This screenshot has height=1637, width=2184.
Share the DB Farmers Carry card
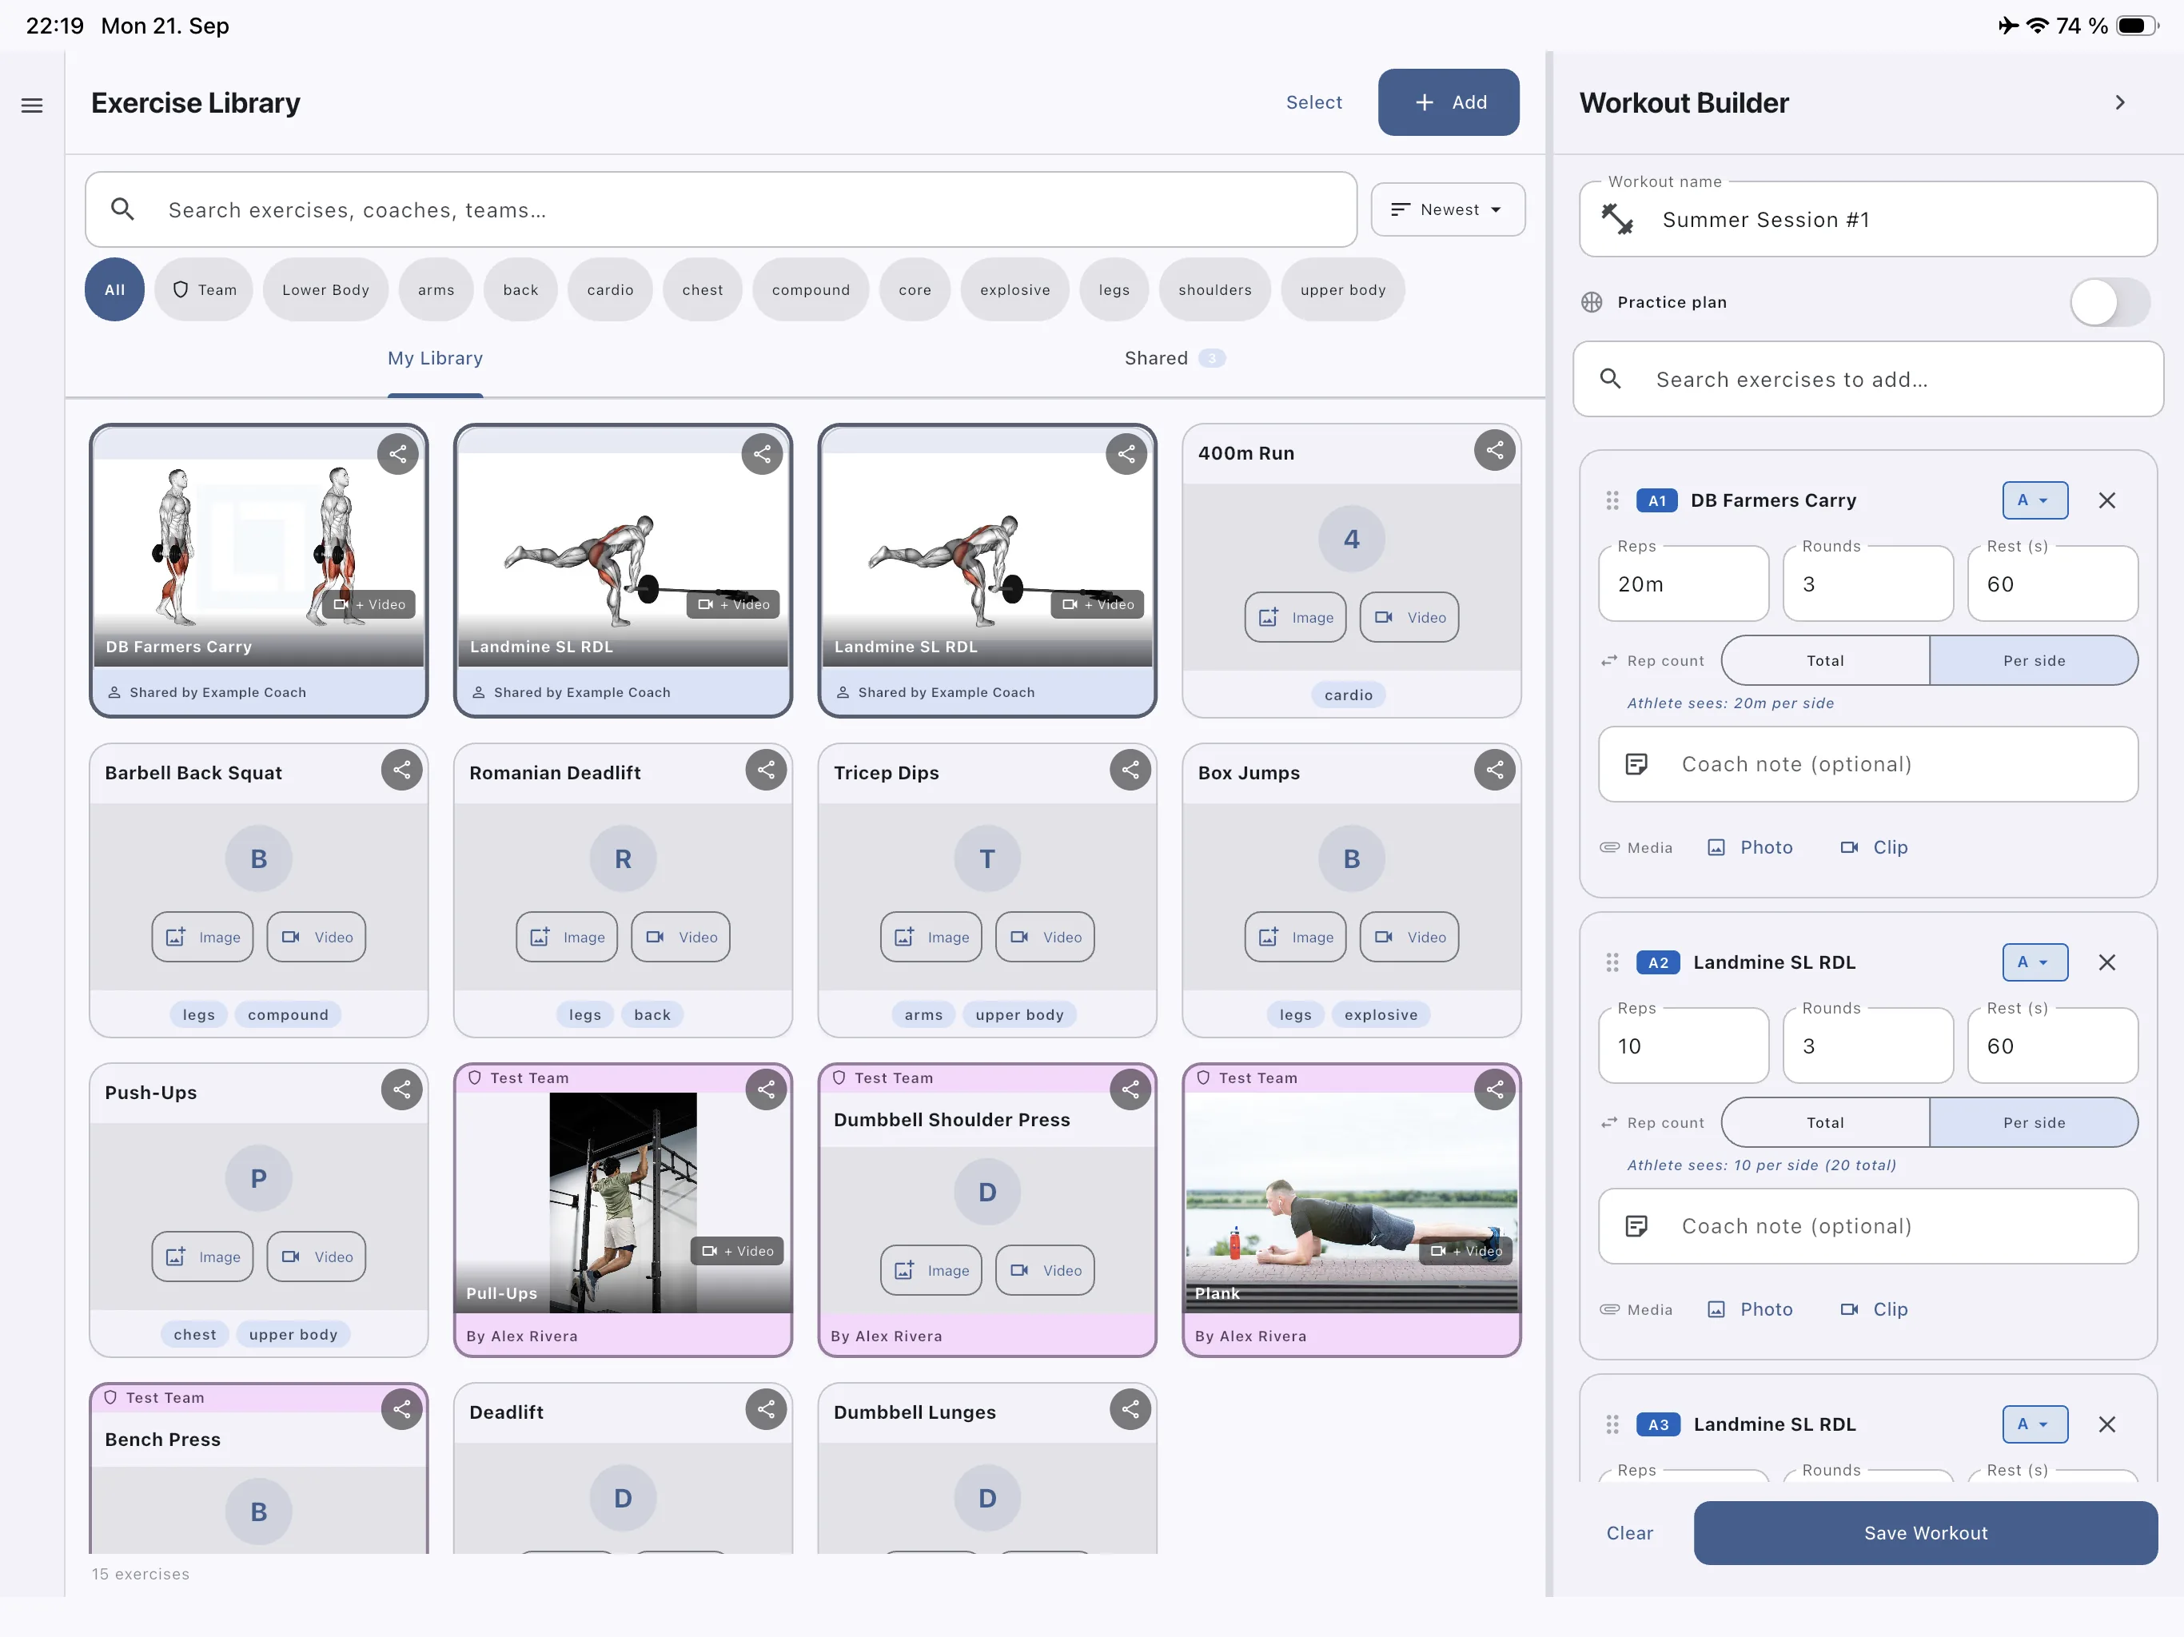[x=398, y=454]
